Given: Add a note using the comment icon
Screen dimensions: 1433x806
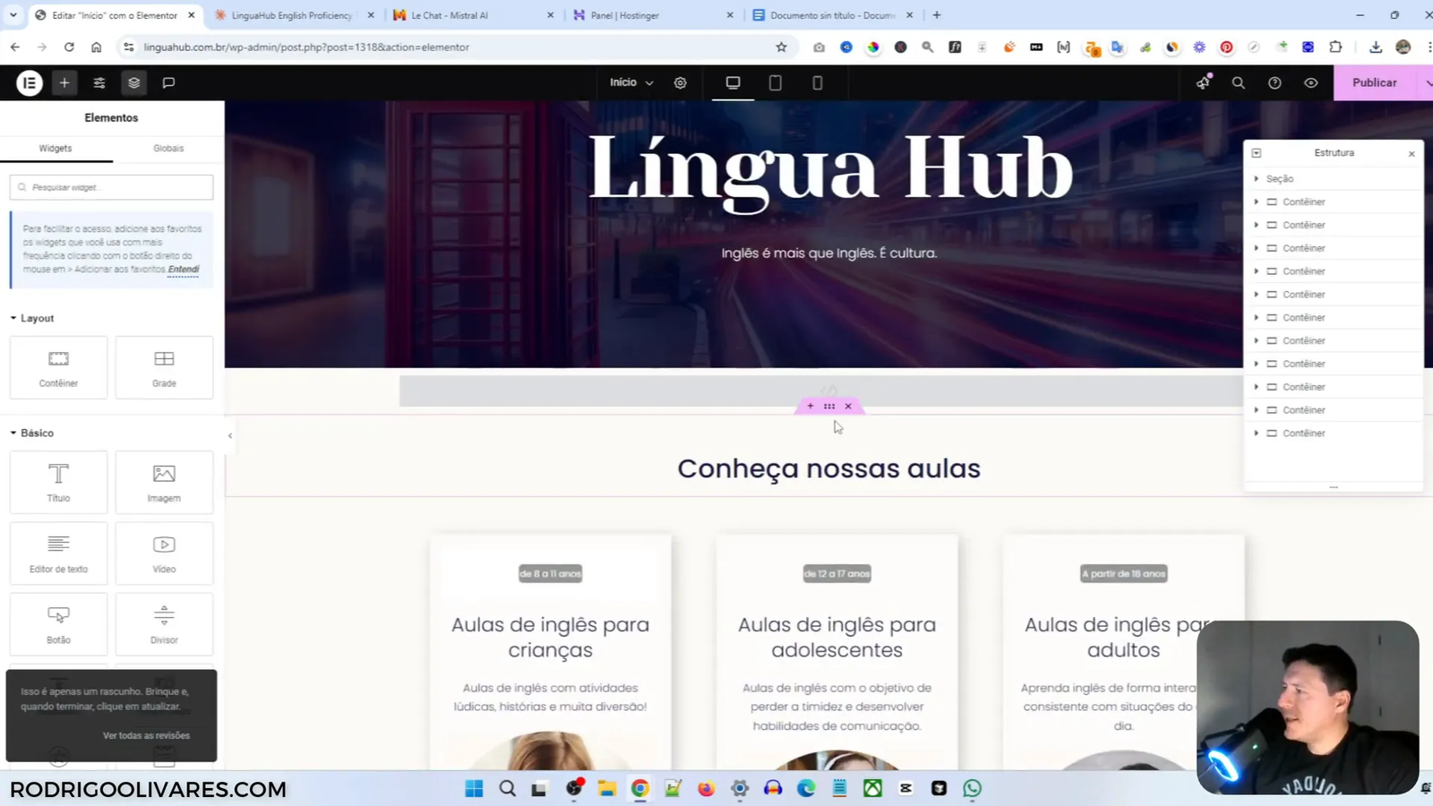Looking at the screenshot, I should click(x=167, y=82).
